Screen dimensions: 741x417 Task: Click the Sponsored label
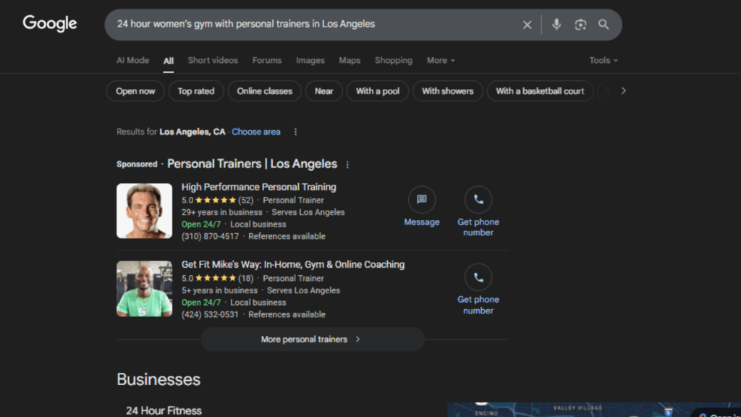(137, 164)
